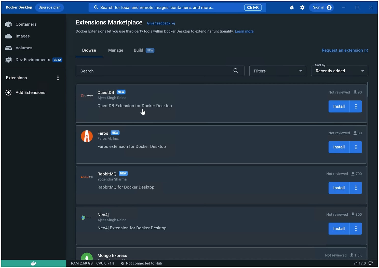Click the Faros AI, Inc. publisher name
379x268 pixels.
click(x=108, y=139)
